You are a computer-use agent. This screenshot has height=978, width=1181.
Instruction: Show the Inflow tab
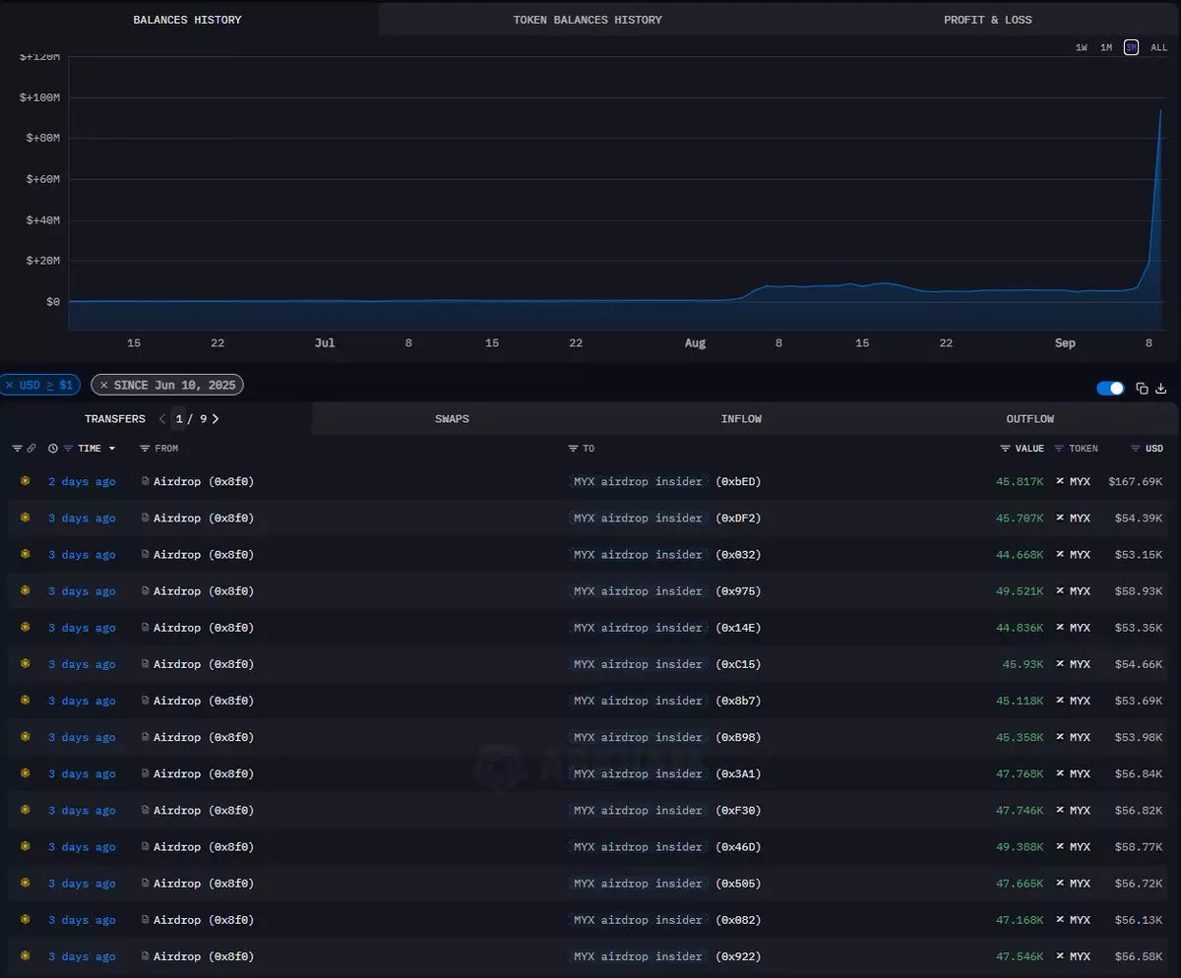(x=741, y=419)
